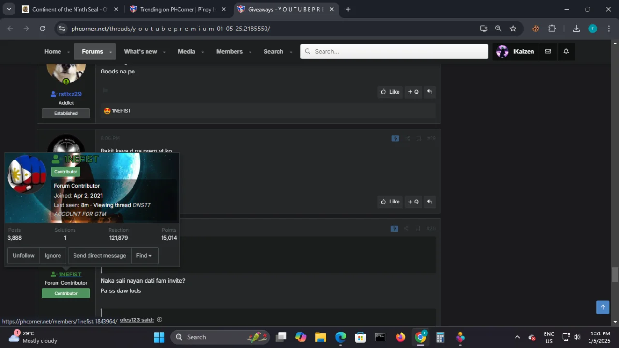Expand the Forums menu arrow
This screenshot has width=619, height=348.
110,52
